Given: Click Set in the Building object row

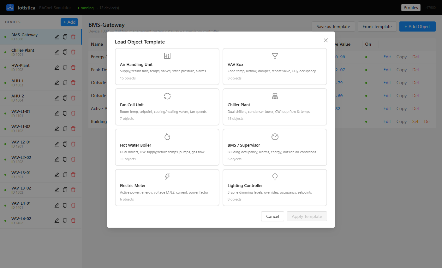Looking at the screenshot, I should pos(415,121).
